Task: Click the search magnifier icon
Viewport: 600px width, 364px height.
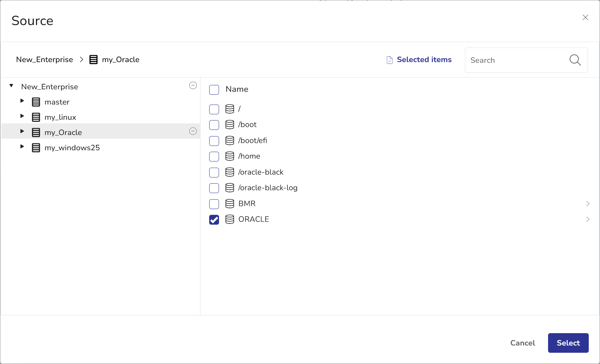Action: [575, 60]
